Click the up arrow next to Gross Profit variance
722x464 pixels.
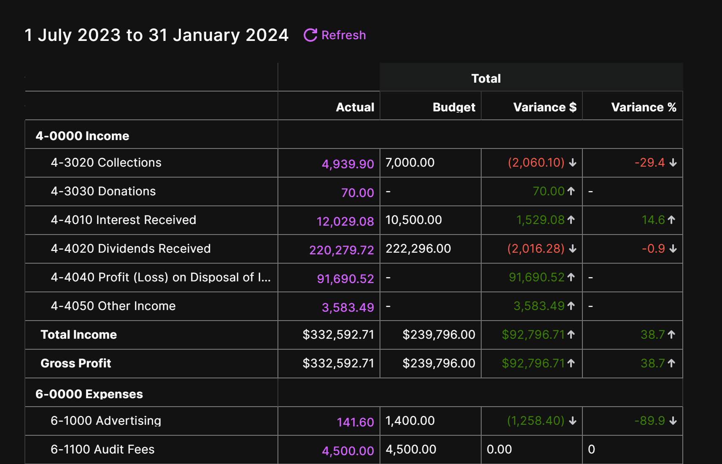571,363
